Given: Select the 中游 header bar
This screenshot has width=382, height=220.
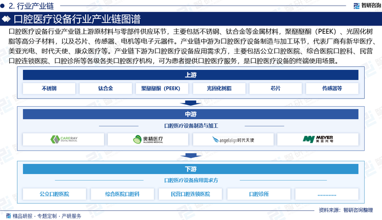Looking at the screenshot, I should point(190,114).
